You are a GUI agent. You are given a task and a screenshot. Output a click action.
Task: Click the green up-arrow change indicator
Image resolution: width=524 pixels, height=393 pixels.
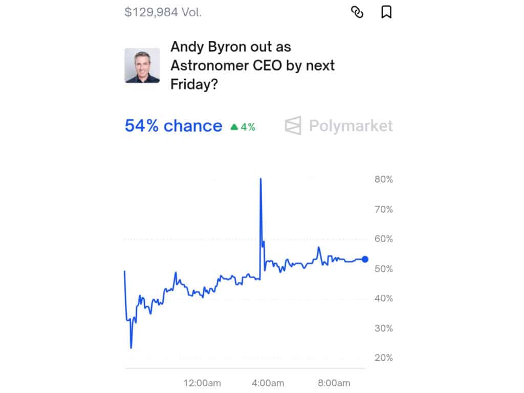[234, 127]
